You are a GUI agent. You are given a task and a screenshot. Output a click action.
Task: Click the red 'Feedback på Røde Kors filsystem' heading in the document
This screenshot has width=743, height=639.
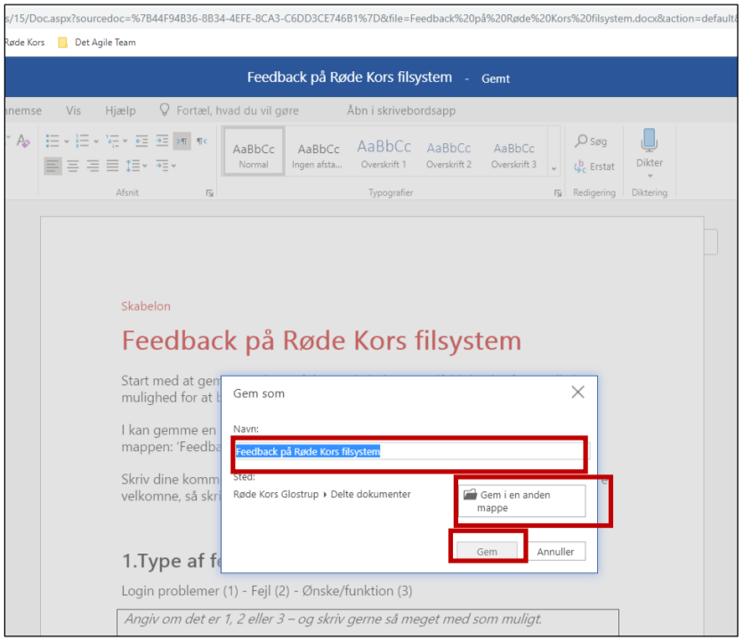(321, 341)
